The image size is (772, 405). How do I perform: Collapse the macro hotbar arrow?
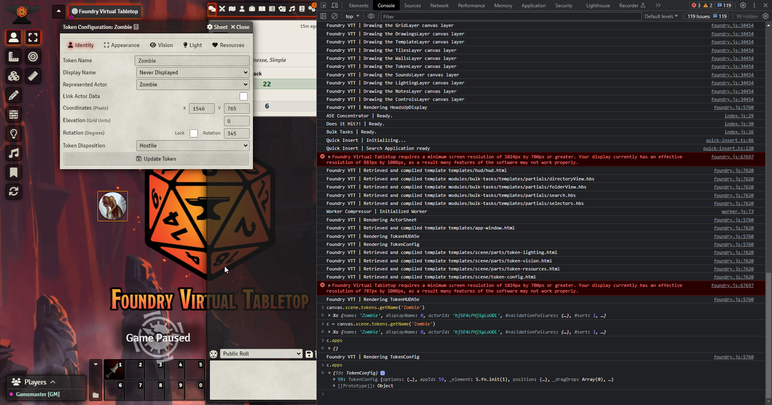click(96, 364)
